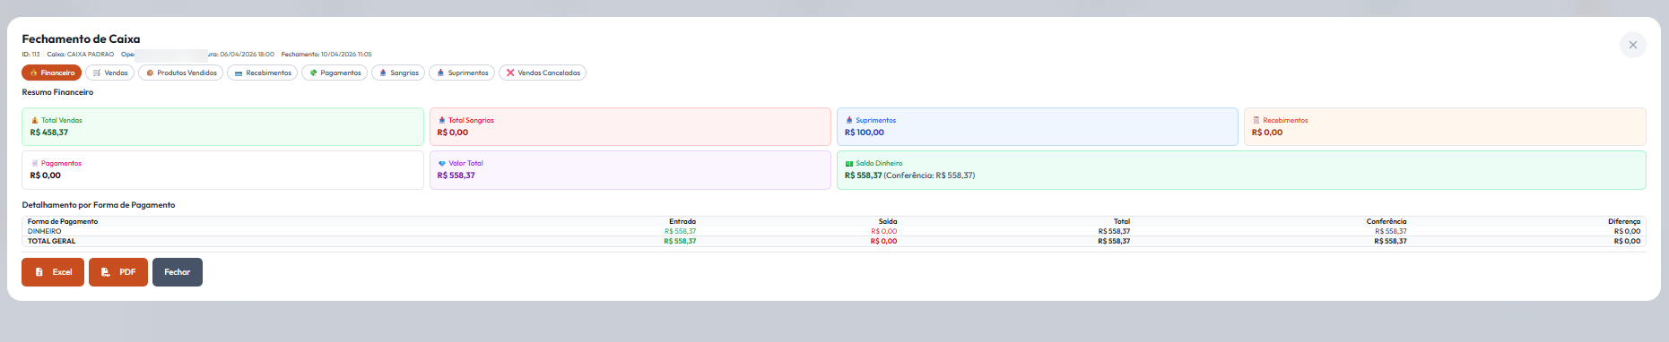
Task: Click the Entrada value in the TOTAL GERAL row
Action: pyautogui.click(x=680, y=241)
